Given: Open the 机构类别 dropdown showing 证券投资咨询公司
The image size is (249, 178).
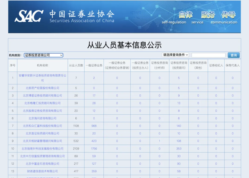Looking at the screenshot, I should (43, 55).
